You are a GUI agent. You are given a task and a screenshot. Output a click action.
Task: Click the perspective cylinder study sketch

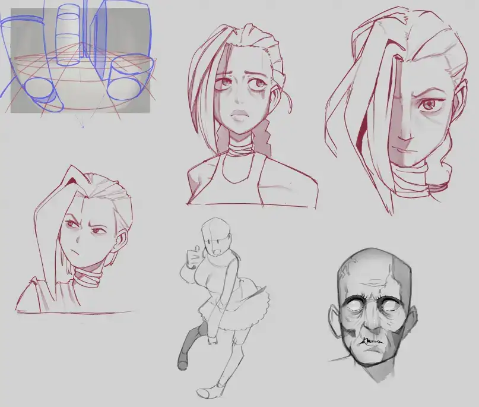pos(76,59)
